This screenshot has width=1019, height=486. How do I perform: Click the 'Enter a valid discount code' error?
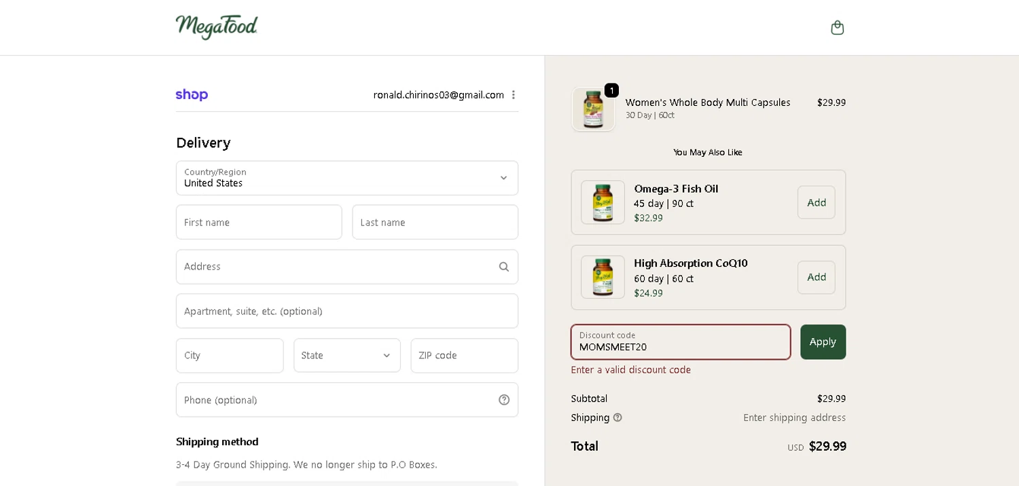tap(631, 370)
